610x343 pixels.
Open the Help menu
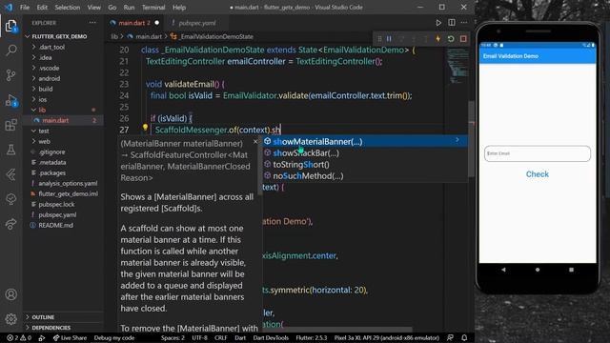[x=179, y=8]
